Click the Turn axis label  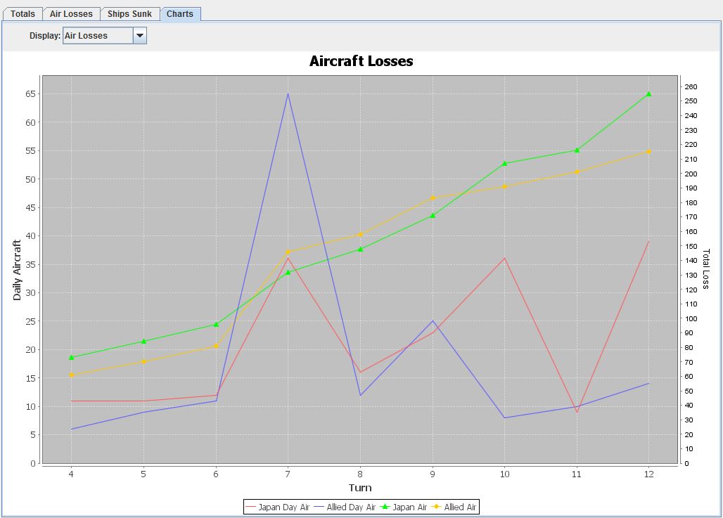click(360, 488)
